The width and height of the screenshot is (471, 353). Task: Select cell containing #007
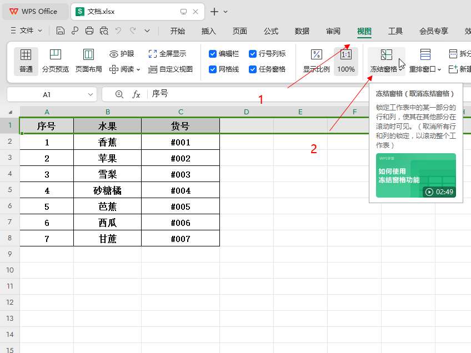pyautogui.click(x=181, y=239)
